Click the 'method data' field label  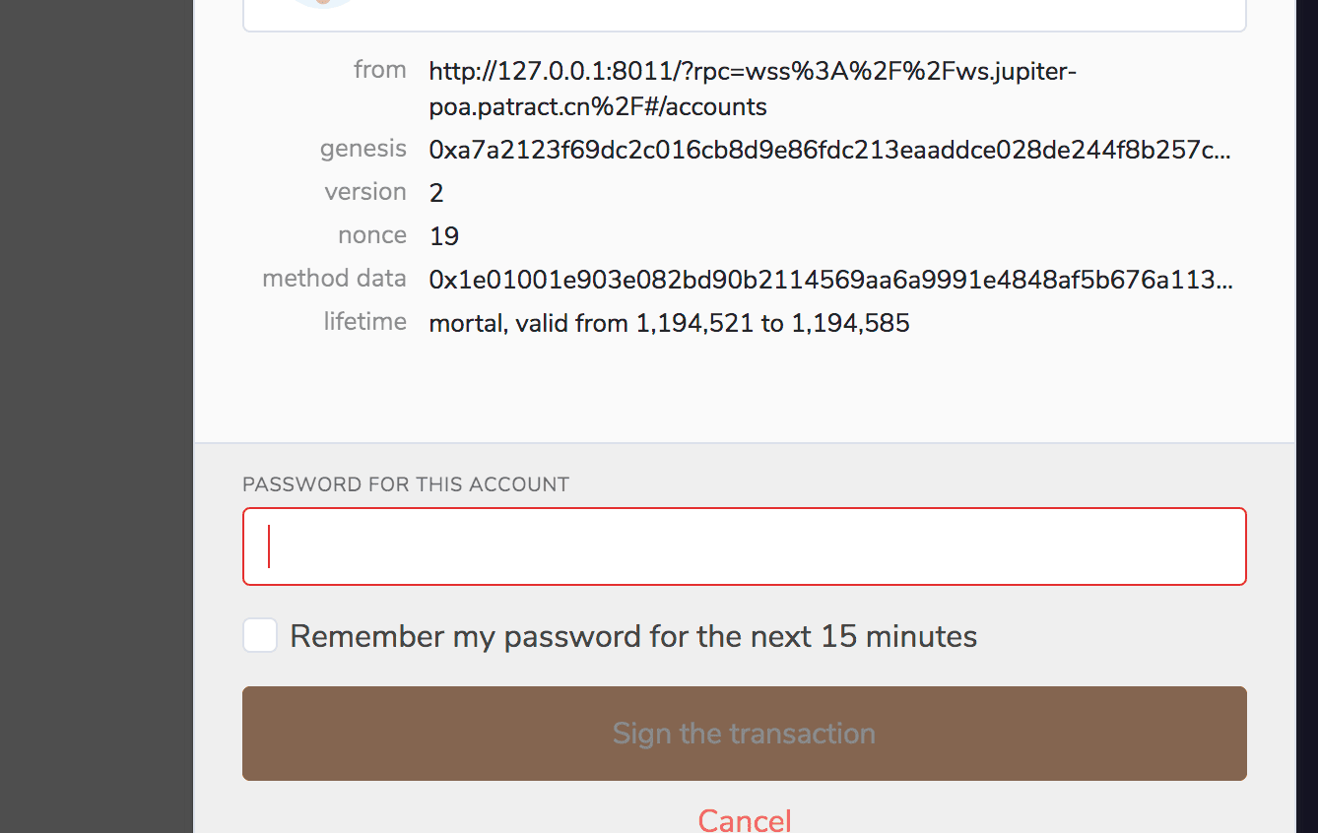tap(334, 279)
